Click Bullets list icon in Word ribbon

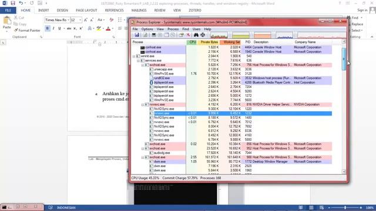(x=120, y=20)
